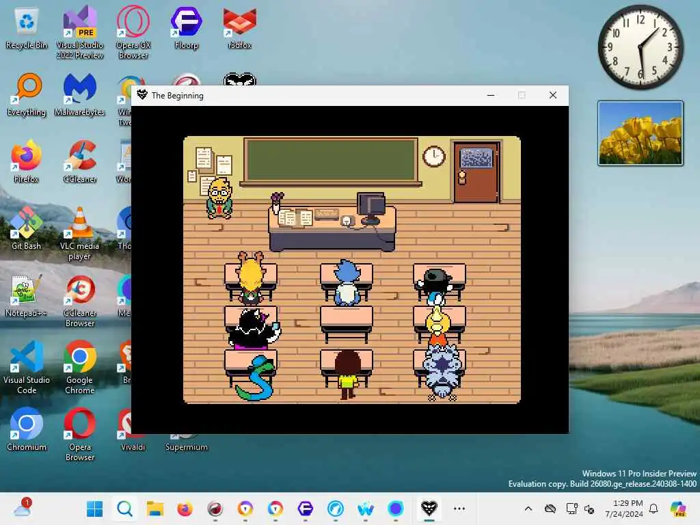Click the blue bird student at desk
This screenshot has width=700, height=525.
[x=347, y=282]
